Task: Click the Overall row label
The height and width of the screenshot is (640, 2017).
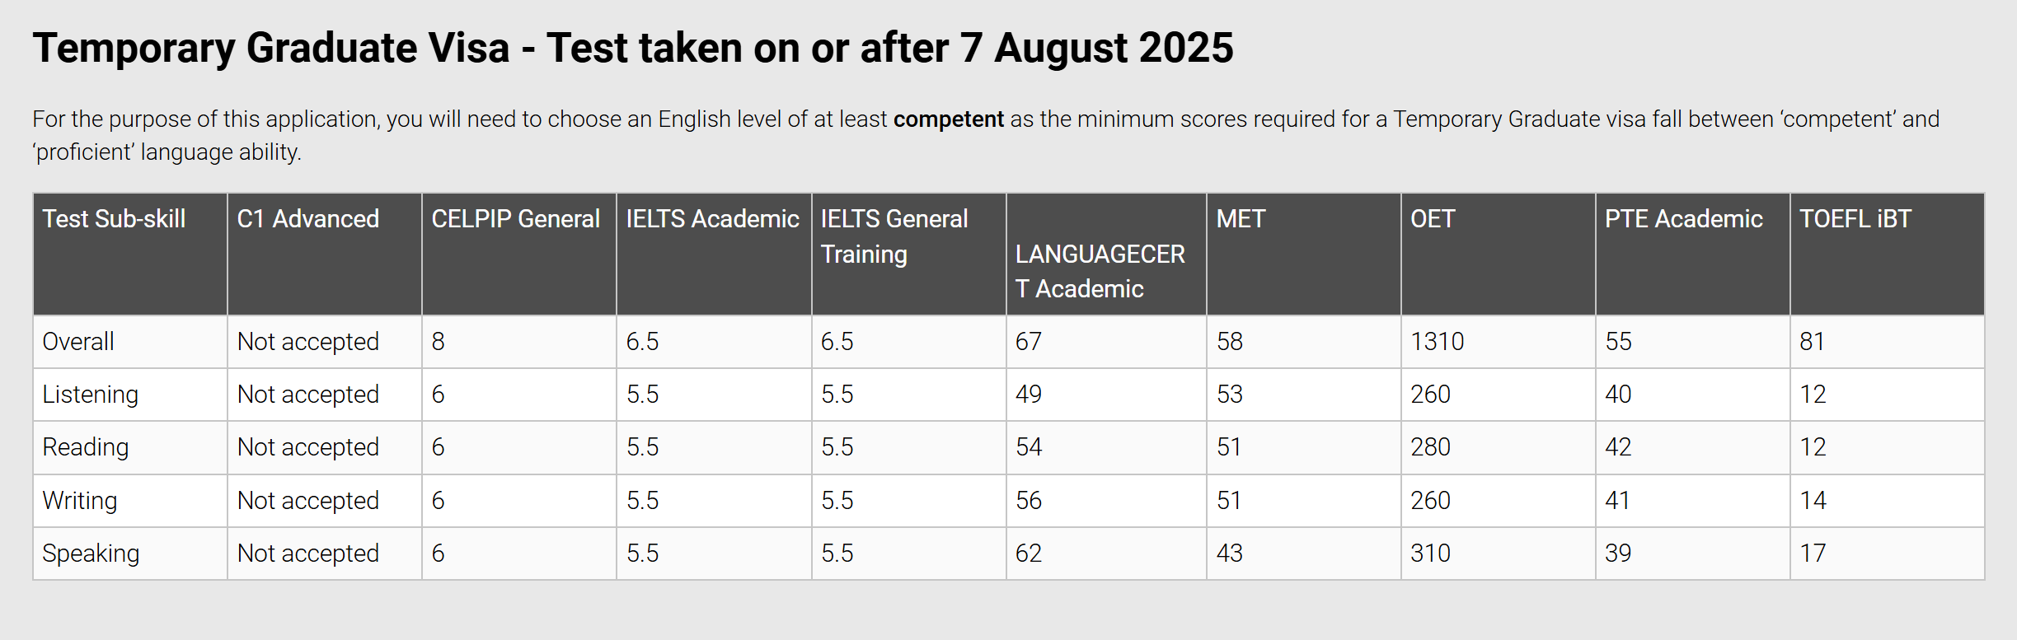Action: tap(78, 342)
